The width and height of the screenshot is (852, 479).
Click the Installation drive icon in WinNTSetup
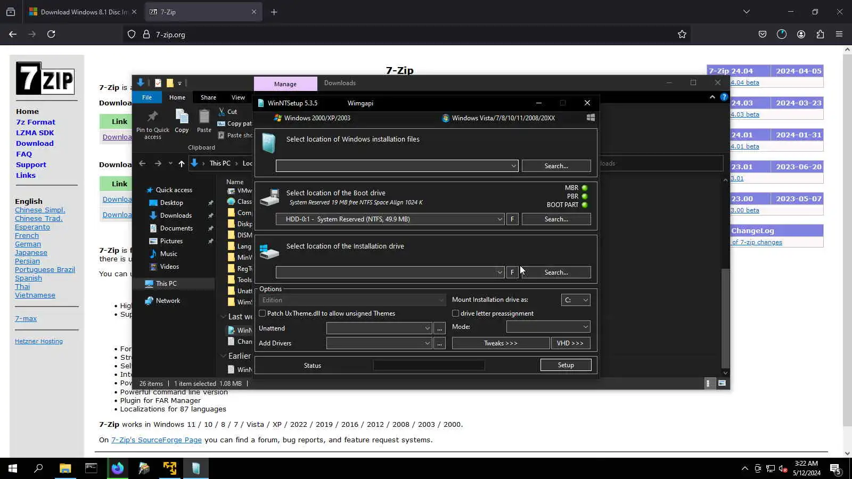[x=269, y=251]
